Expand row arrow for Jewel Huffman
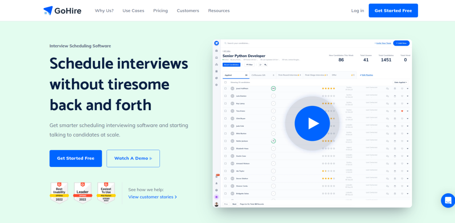 [x=407, y=88]
